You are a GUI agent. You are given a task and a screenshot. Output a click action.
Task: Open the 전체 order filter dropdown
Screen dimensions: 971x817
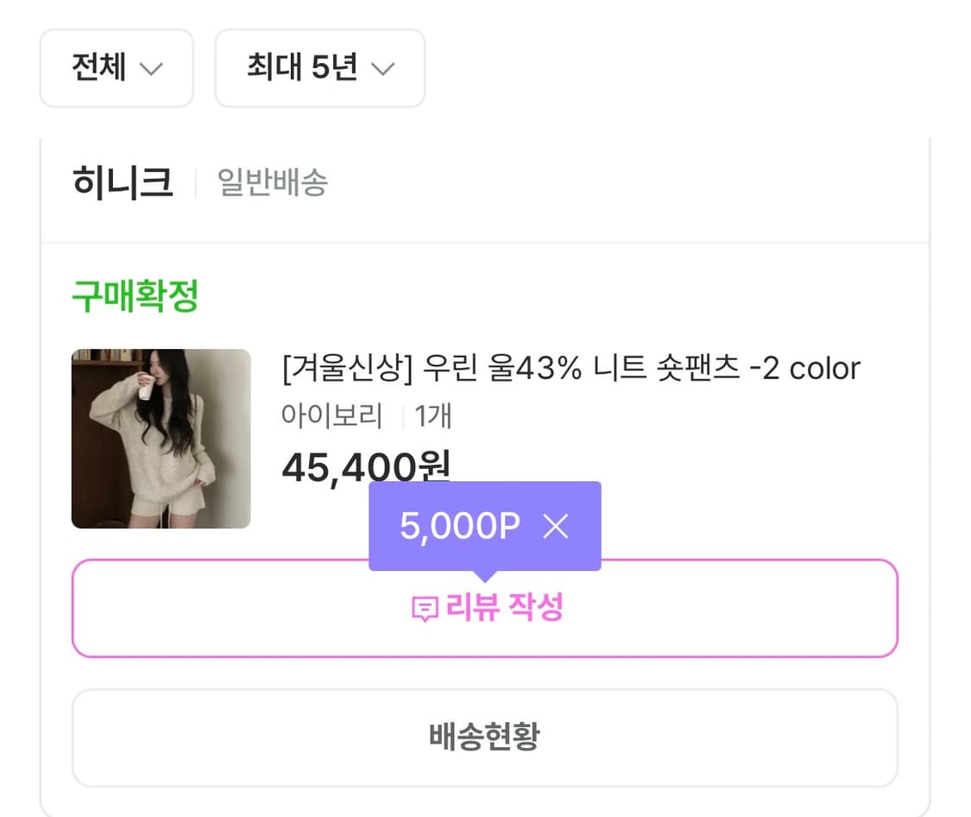tap(117, 68)
